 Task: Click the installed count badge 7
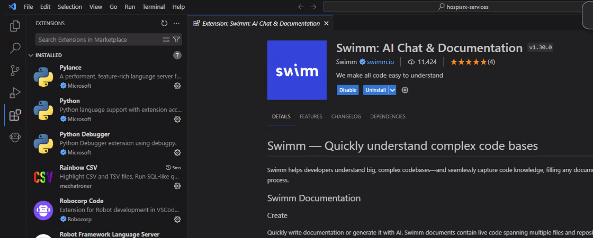coord(177,56)
